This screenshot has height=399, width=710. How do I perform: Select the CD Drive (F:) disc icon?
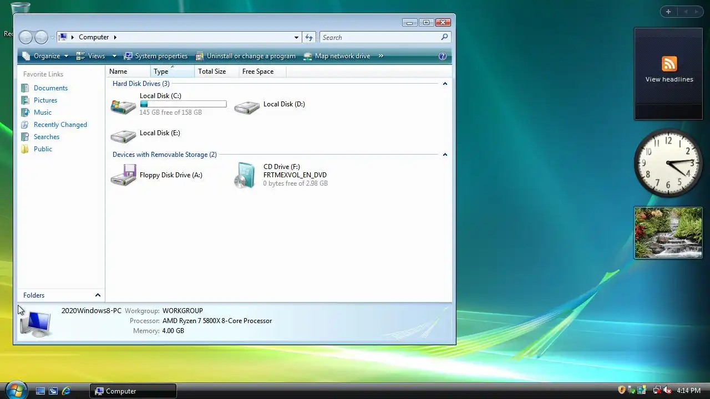tap(246, 175)
